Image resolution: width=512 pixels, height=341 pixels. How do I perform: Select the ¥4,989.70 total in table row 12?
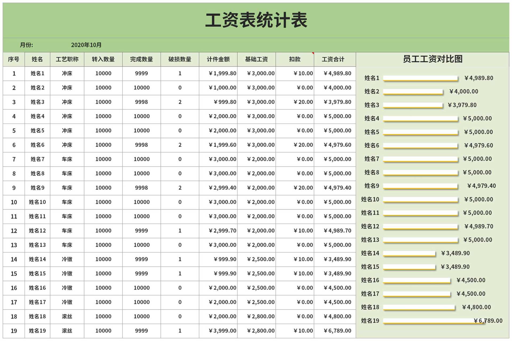pyautogui.click(x=335, y=231)
